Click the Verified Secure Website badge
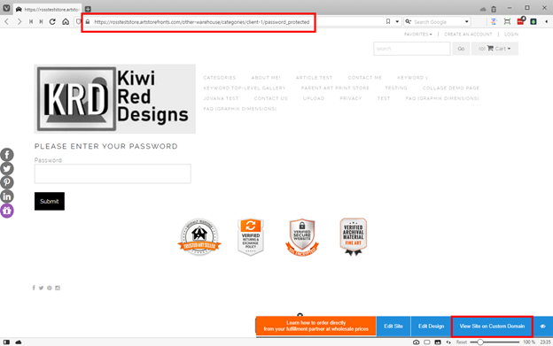 (x=302, y=237)
